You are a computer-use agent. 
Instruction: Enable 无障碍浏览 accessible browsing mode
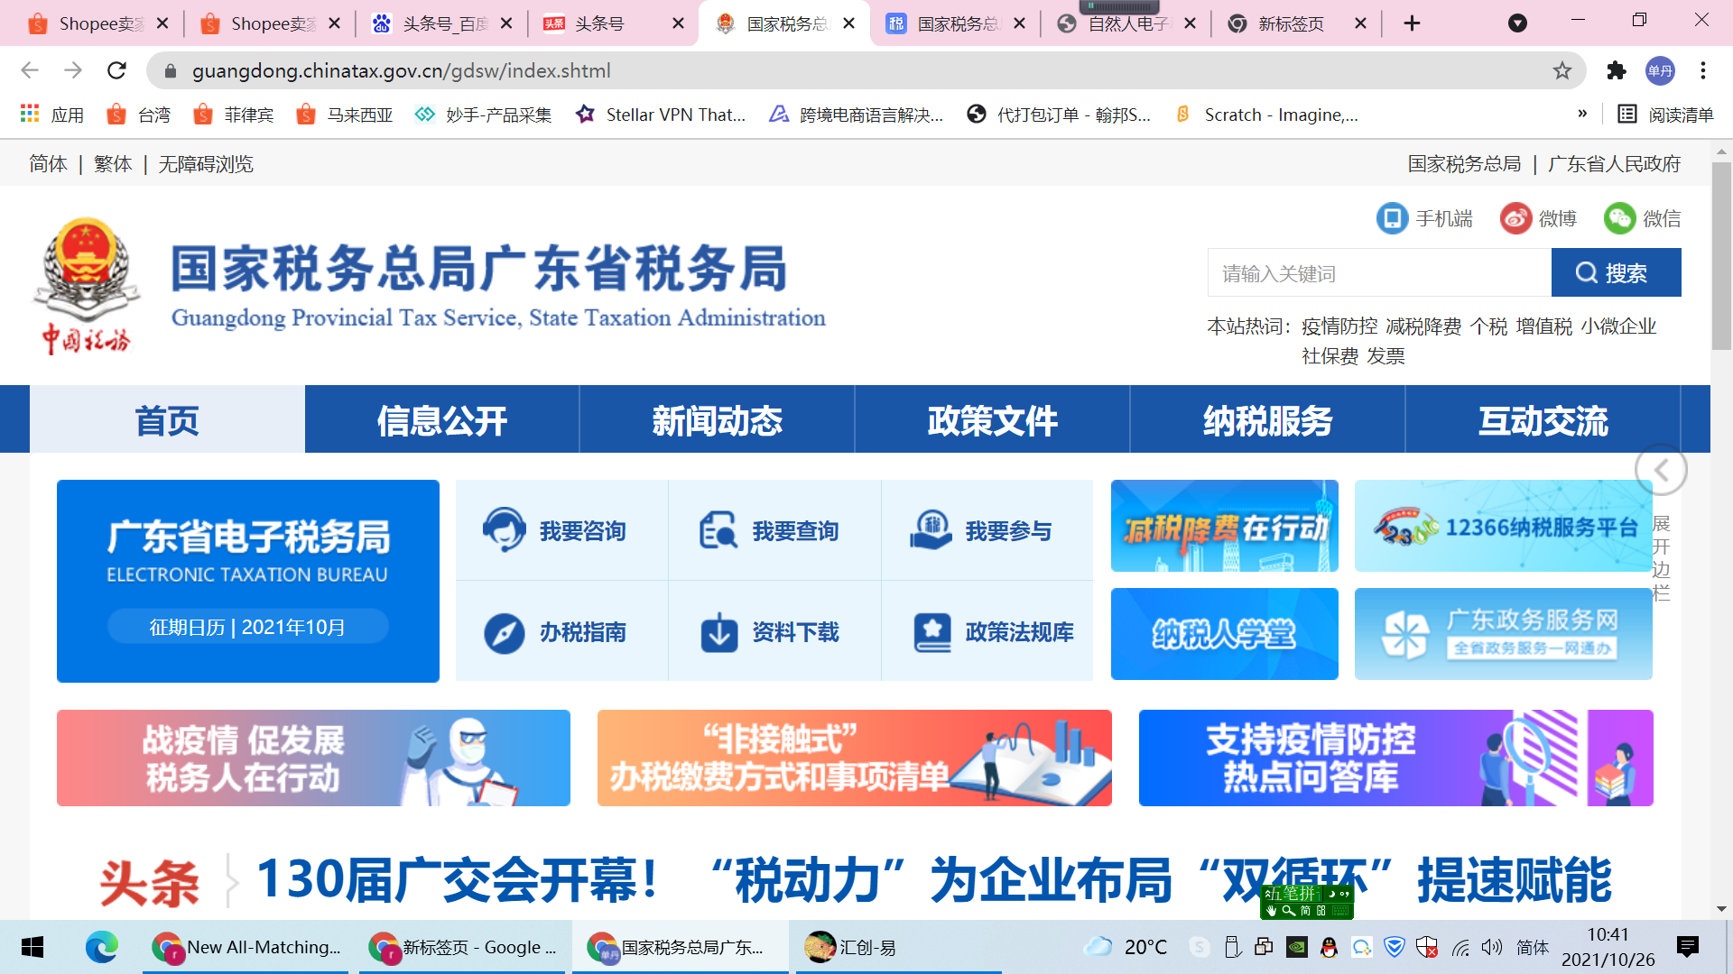click(x=205, y=164)
